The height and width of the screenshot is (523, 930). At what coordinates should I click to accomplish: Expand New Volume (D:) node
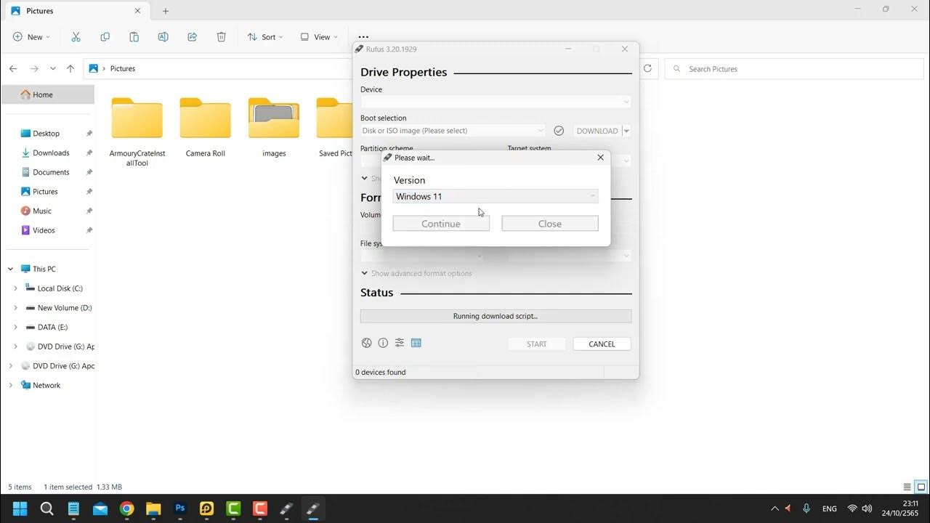tap(15, 308)
